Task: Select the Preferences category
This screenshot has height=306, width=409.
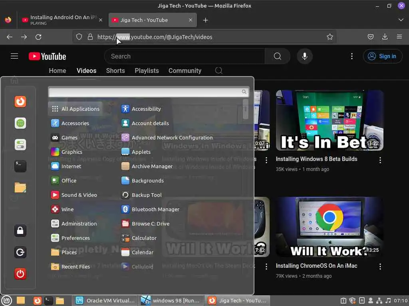Action: [70, 237]
